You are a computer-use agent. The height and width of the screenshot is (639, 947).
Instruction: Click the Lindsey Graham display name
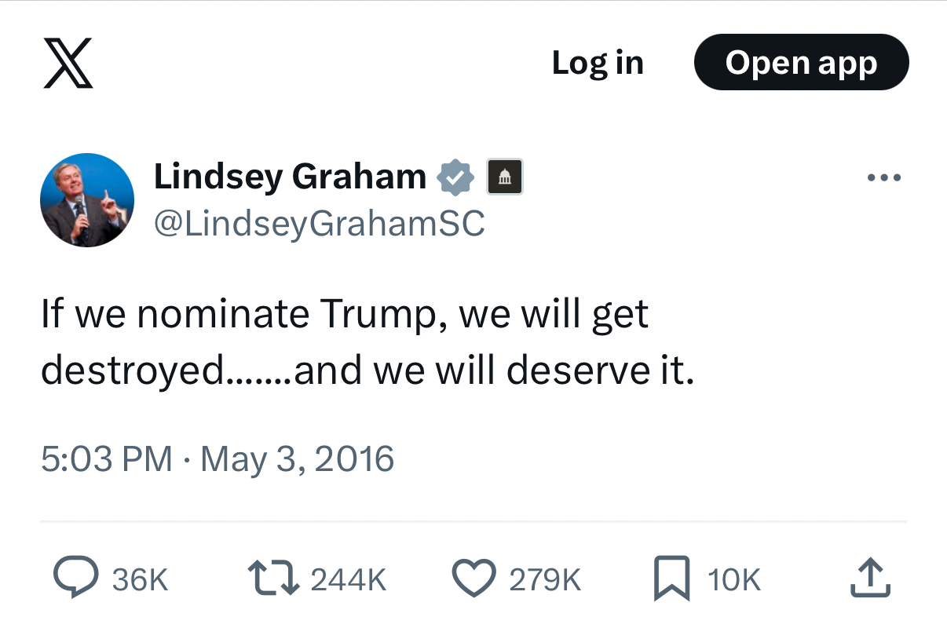point(290,177)
